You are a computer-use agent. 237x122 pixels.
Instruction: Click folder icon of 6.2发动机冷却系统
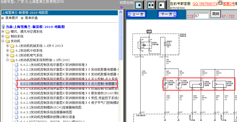(x=12, y=51)
